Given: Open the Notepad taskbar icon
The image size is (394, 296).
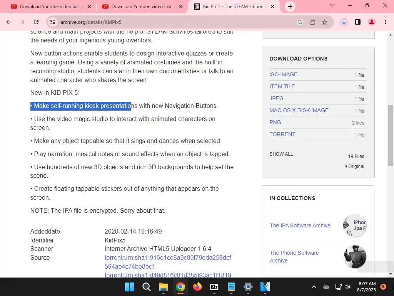Looking at the screenshot, I should 231,287.
